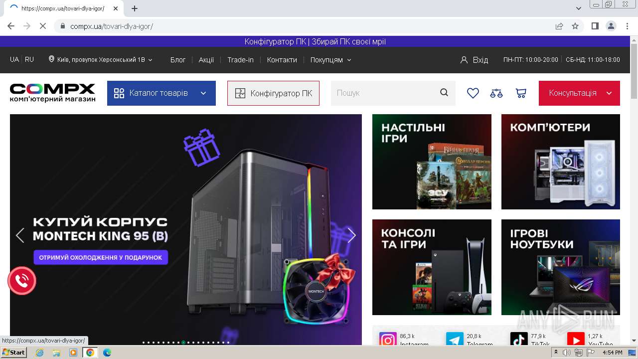The image size is (638, 359).
Task: Click the share page icon in address bar
Action: coord(559,26)
